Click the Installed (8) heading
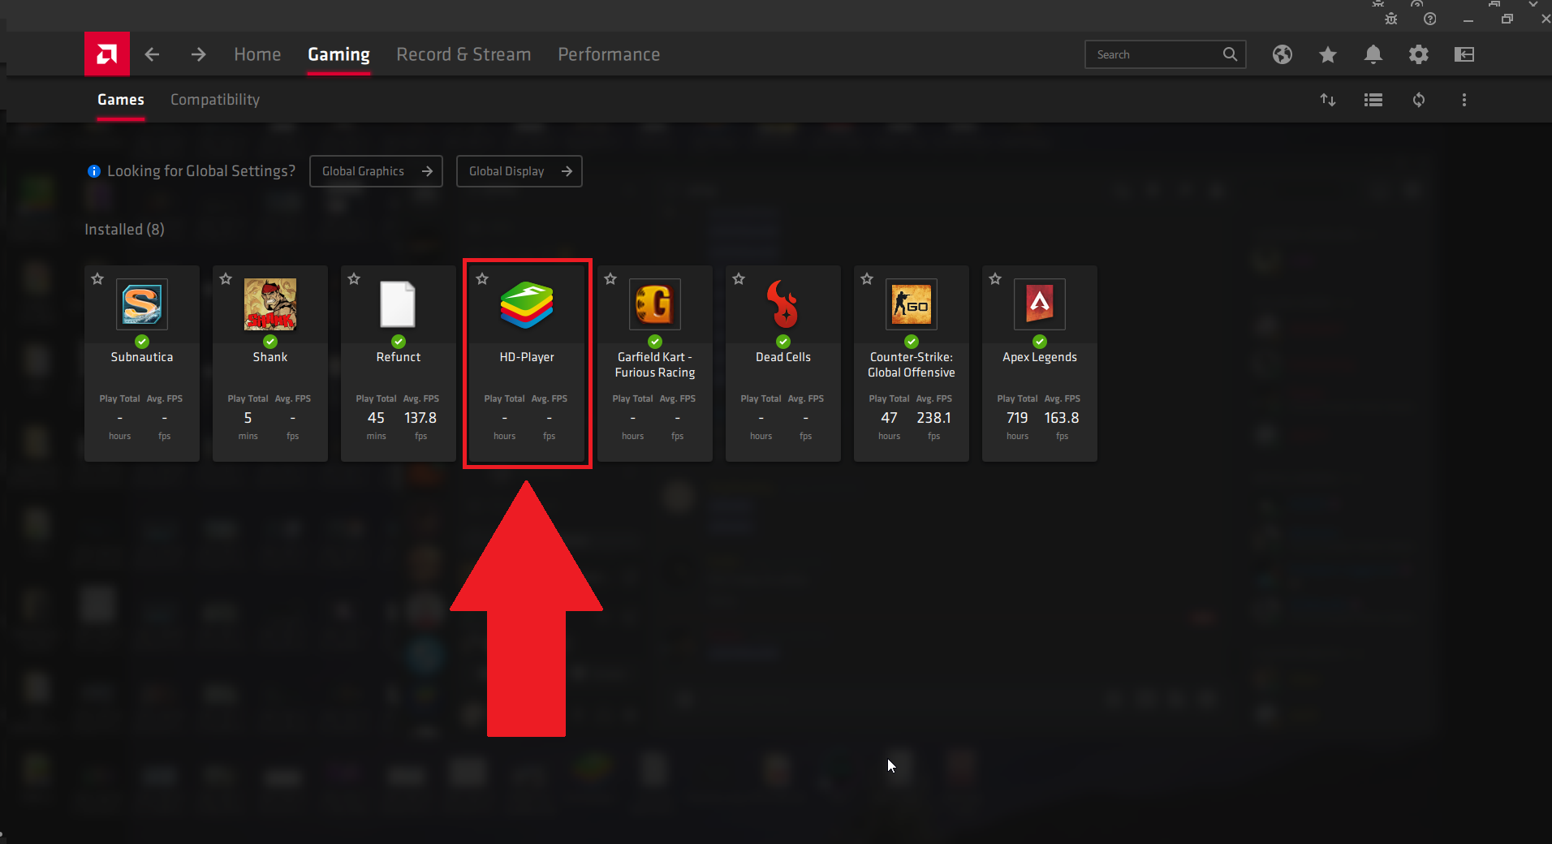The width and height of the screenshot is (1552, 844). 124,230
